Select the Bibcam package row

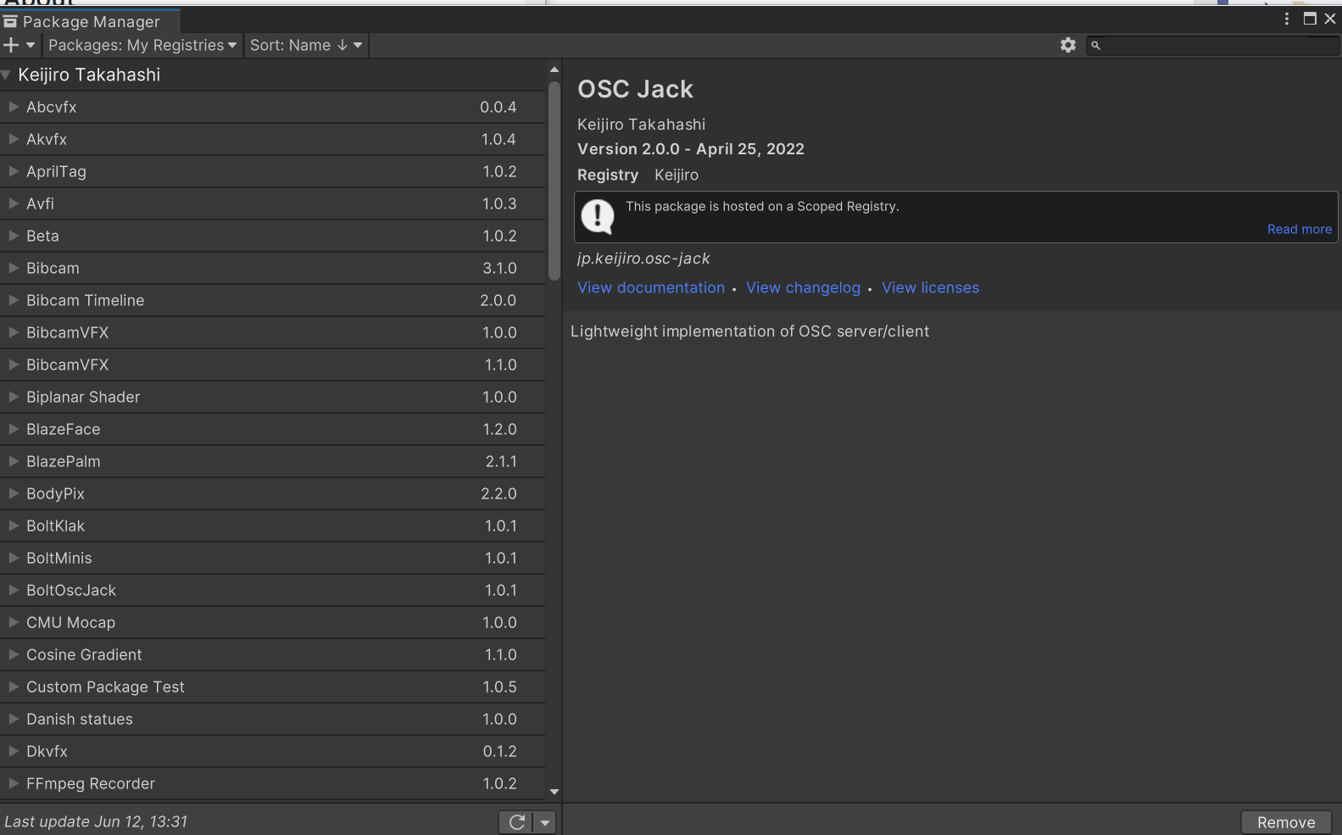tap(272, 268)
